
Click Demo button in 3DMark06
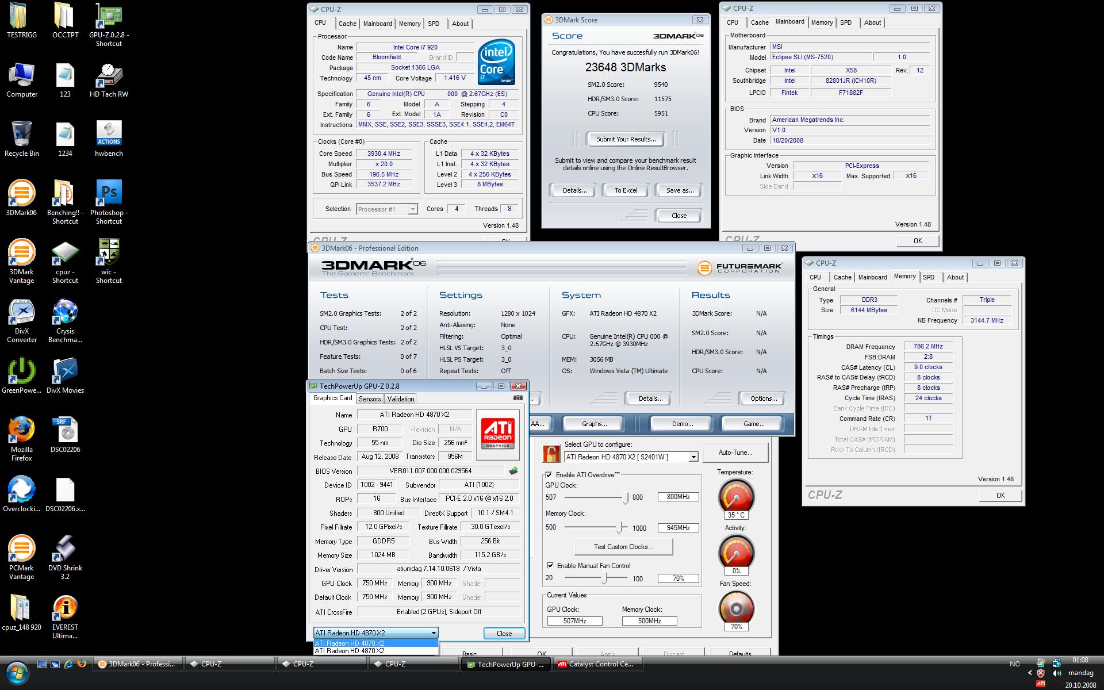click(x=682, y=424)
